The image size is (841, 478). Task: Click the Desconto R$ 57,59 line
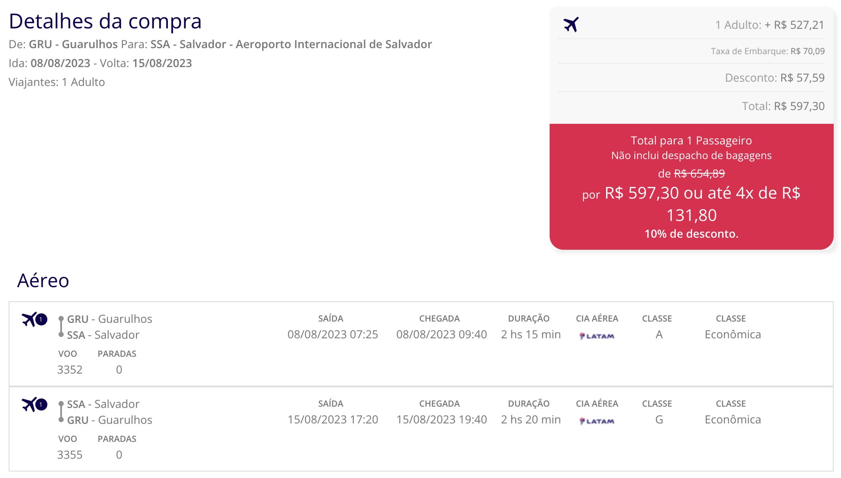(775, 78)
